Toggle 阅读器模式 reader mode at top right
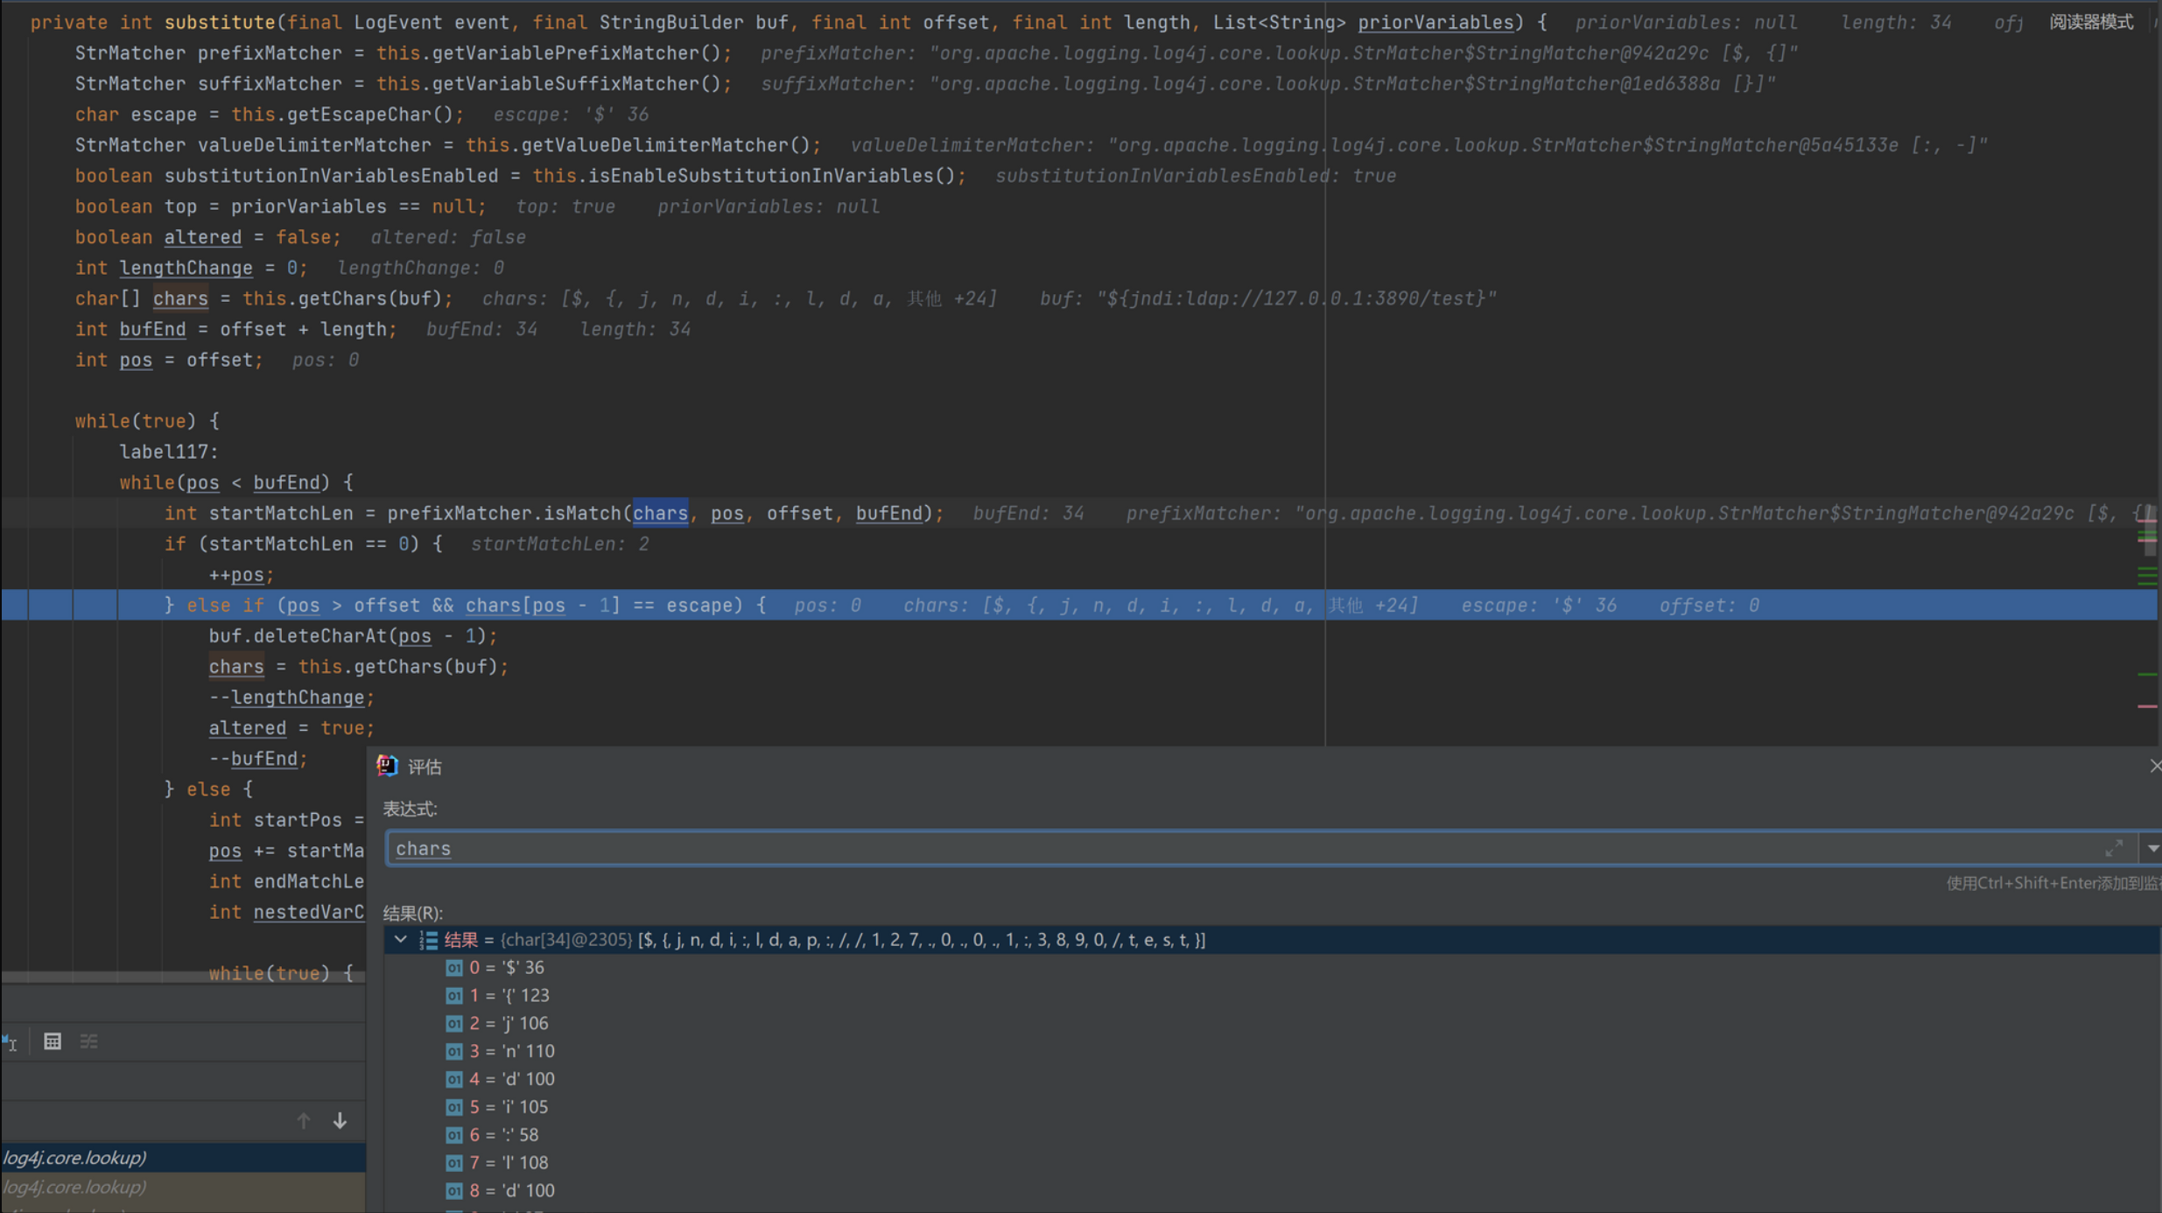 pyautogui.click(x=2090, y=22)
